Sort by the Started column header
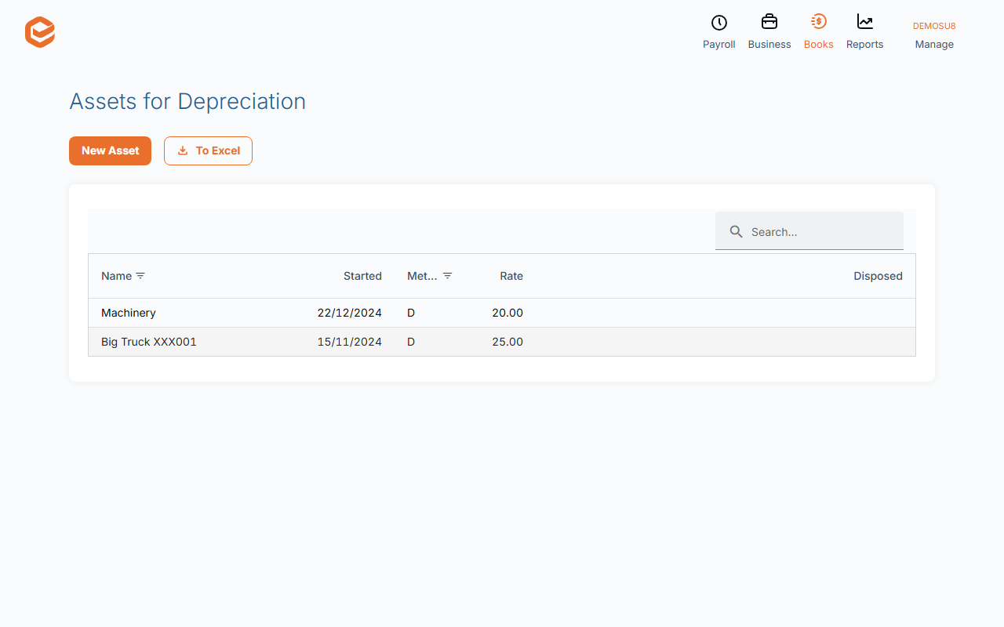 pos(362,276)
